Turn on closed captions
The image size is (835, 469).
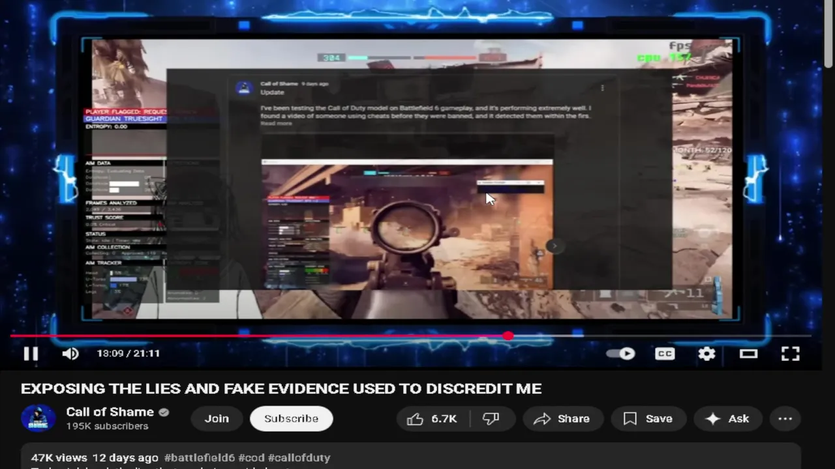click(x=665, y=354)
